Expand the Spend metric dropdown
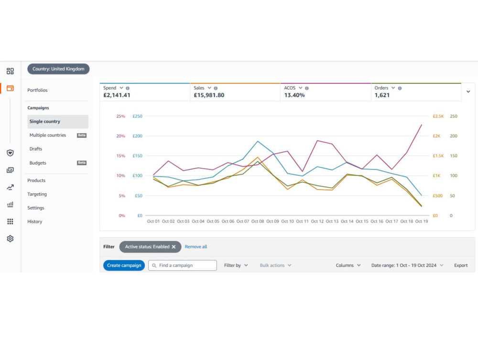This screenshot has height=358, width=478. (121, 88)
